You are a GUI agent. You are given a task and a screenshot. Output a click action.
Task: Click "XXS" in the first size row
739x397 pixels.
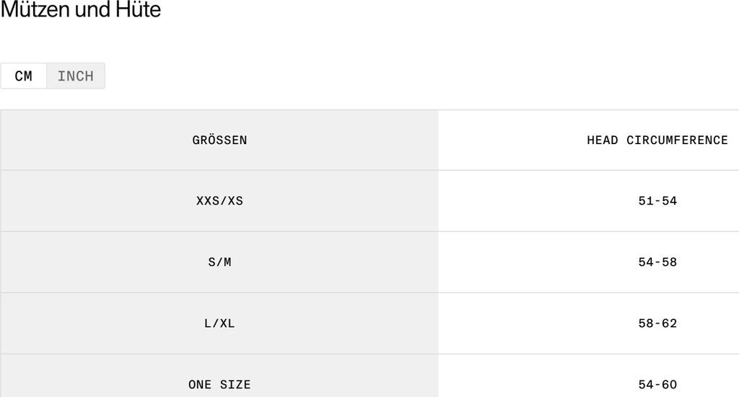tap(208, 201)
